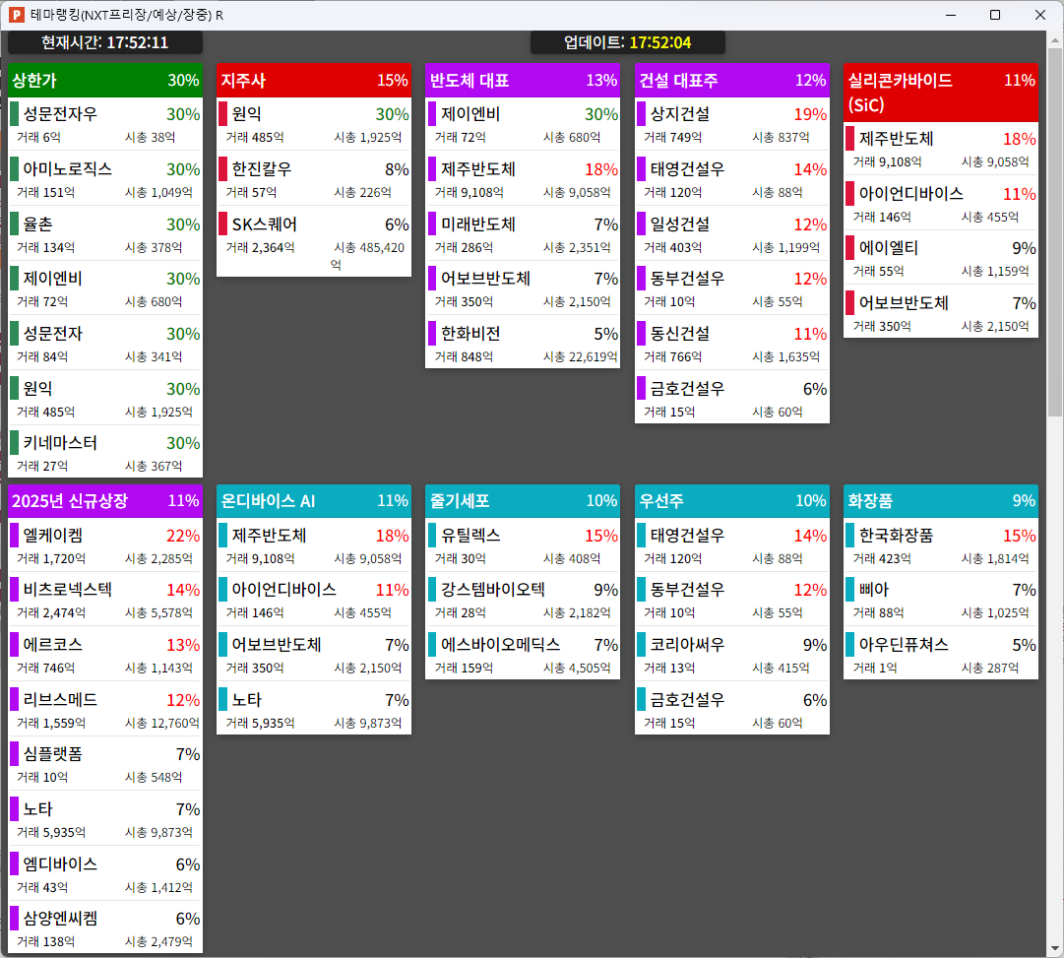
Task: Open the 2025년 신규상장 theme header
Action: coord(104,500)
